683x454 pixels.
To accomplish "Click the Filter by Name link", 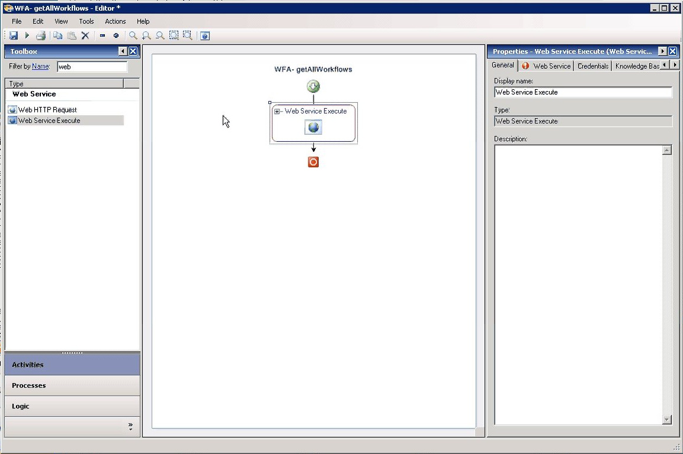I will (40, 66).
